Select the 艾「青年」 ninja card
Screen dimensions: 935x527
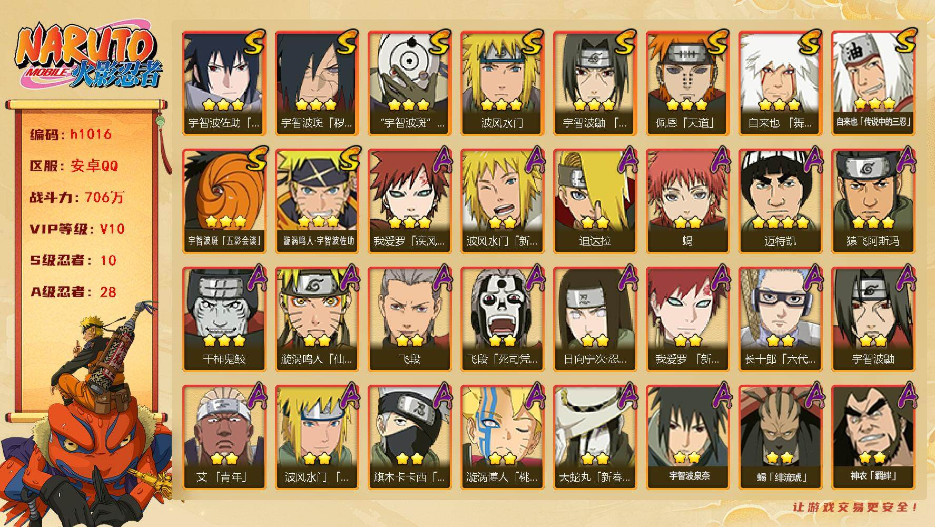tap(224, 437)
